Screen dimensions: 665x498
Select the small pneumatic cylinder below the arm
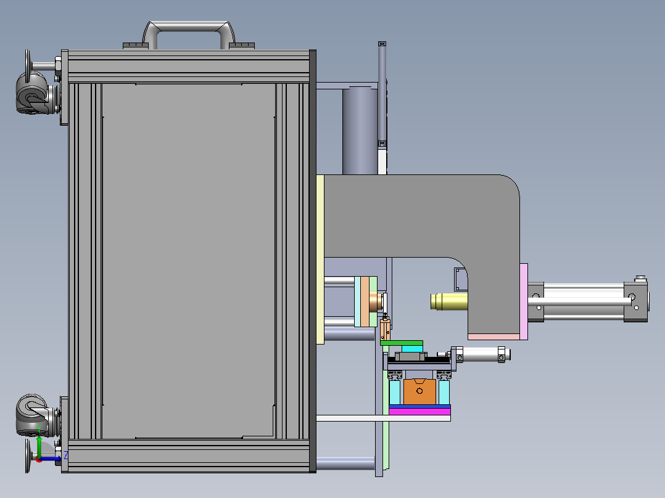(x=481, y=355)
